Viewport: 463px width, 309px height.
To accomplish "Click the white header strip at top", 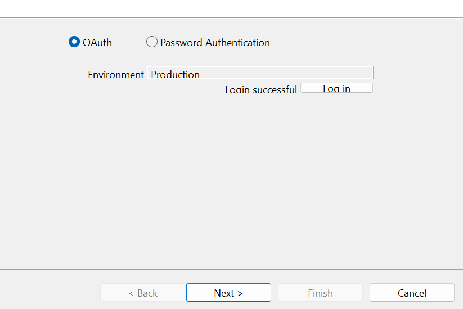I will tap(231, 8).
